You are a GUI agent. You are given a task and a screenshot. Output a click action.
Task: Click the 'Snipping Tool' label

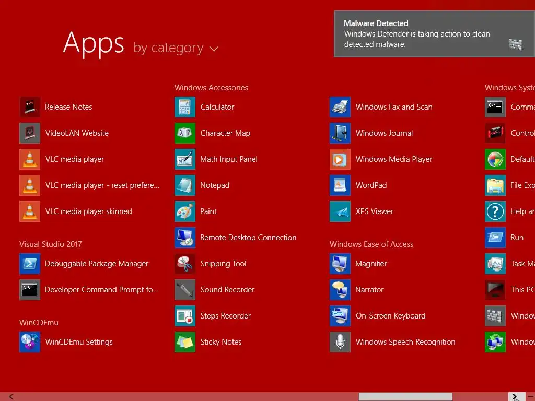tap(223, 264)
